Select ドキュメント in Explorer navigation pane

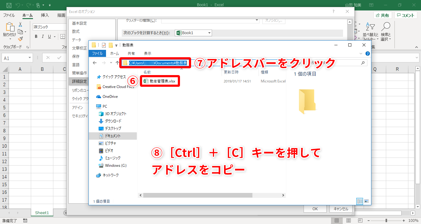113,136
